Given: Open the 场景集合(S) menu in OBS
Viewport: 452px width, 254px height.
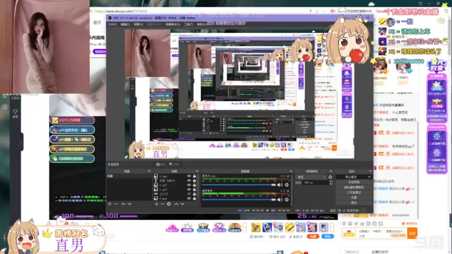Looking at the screenshot, I should point(173,24).
